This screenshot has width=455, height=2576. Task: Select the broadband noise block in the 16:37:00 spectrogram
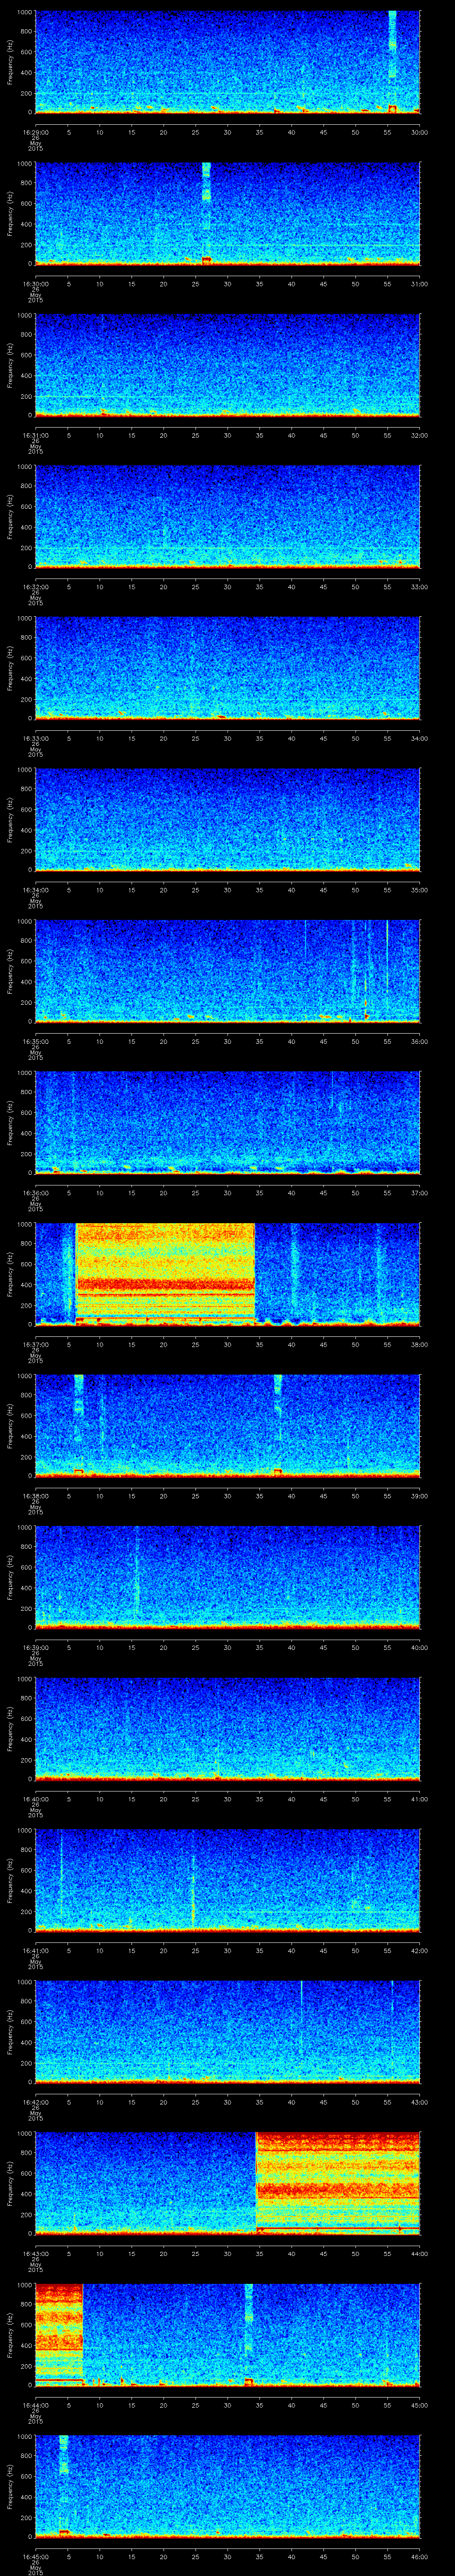pos(165,1274)
